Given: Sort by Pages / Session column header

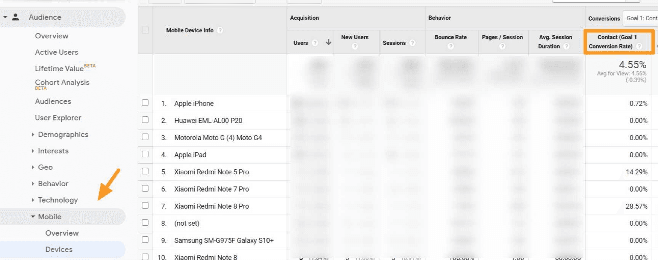Looking at the screenshot, I should click(x=502, y=37).
